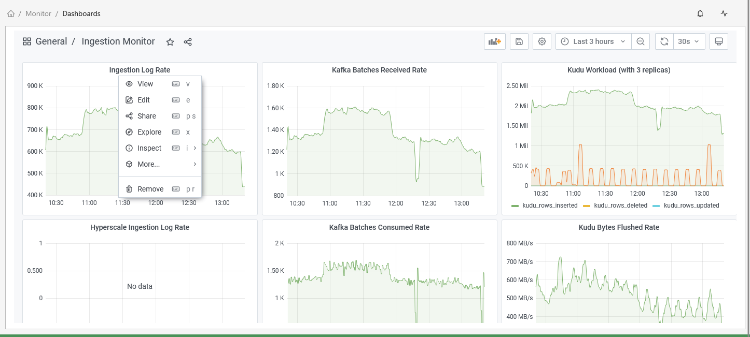Open dashboard settings via the gear icon
The width and height of the screenshot is (750, 337).
click(541, 41)
